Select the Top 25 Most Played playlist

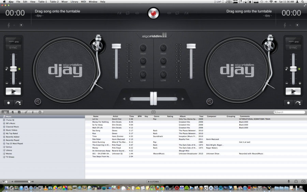[14, 143]
